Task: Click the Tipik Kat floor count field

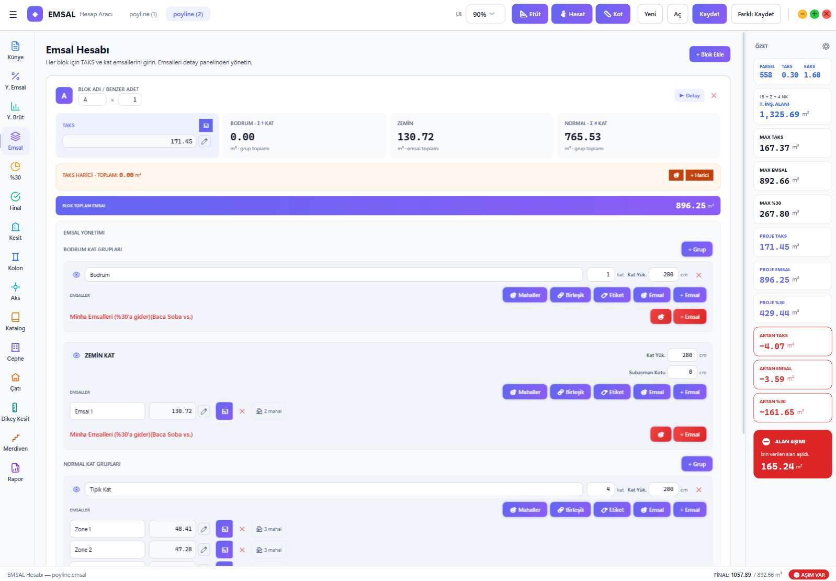Action: [601, 489]
